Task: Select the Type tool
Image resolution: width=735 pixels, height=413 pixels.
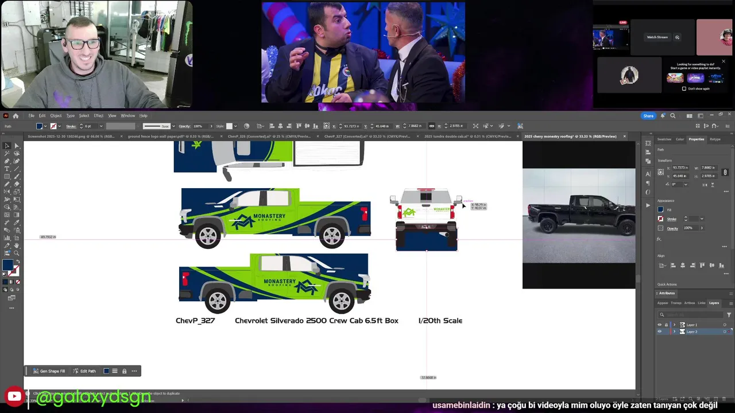Action: [x=7, y=169]
